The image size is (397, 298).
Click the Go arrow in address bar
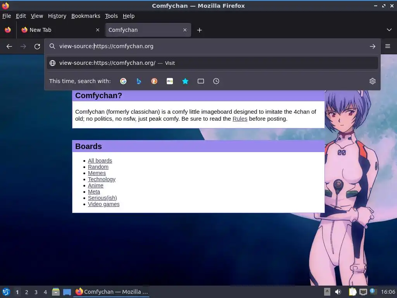tap(373, 47)
